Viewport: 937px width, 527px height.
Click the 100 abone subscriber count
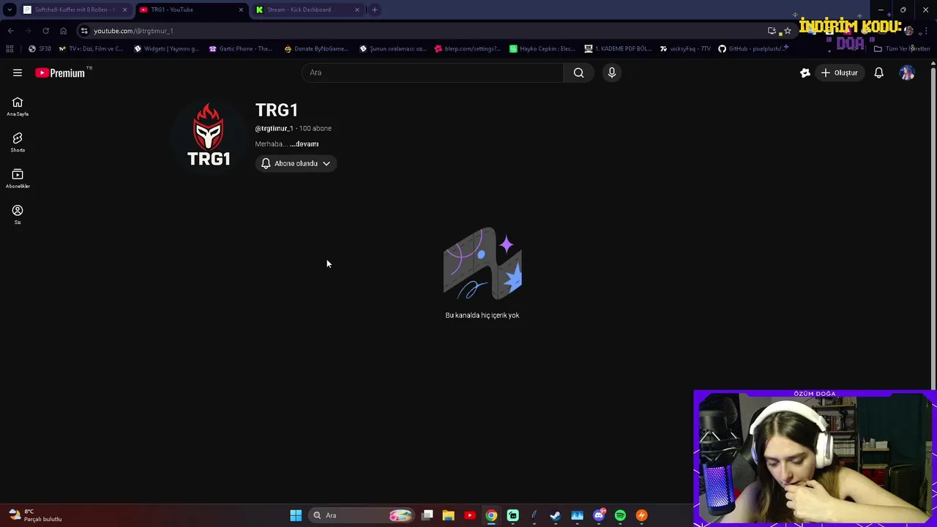click(315, 128)
